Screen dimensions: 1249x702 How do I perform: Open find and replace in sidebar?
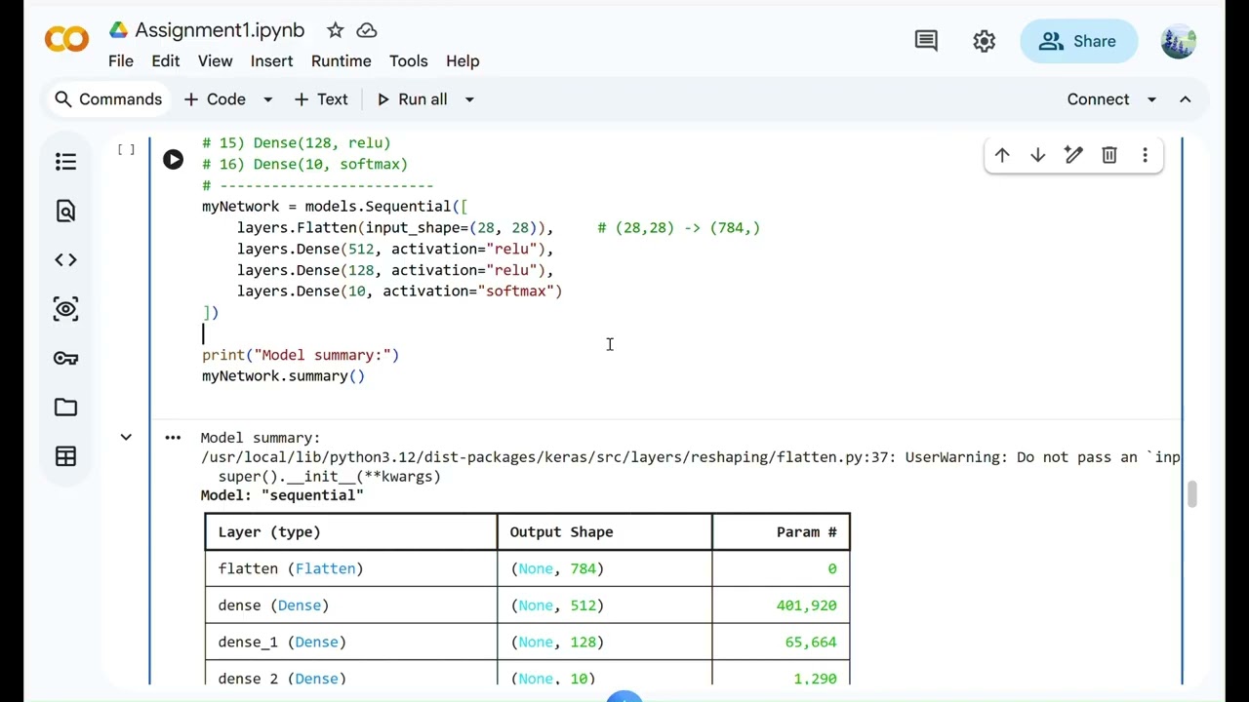click(65, 211)
